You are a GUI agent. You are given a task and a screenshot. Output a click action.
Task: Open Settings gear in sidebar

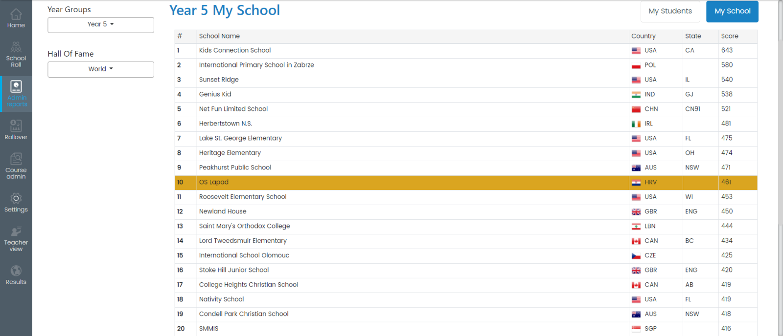(x=16, y=202)
